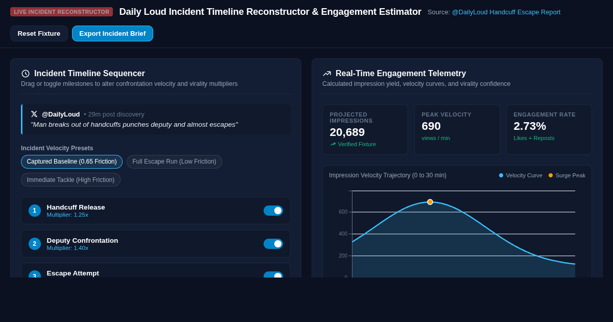Click the 600 y-axis tick label

pyautogui.click(x=343, y=212)
